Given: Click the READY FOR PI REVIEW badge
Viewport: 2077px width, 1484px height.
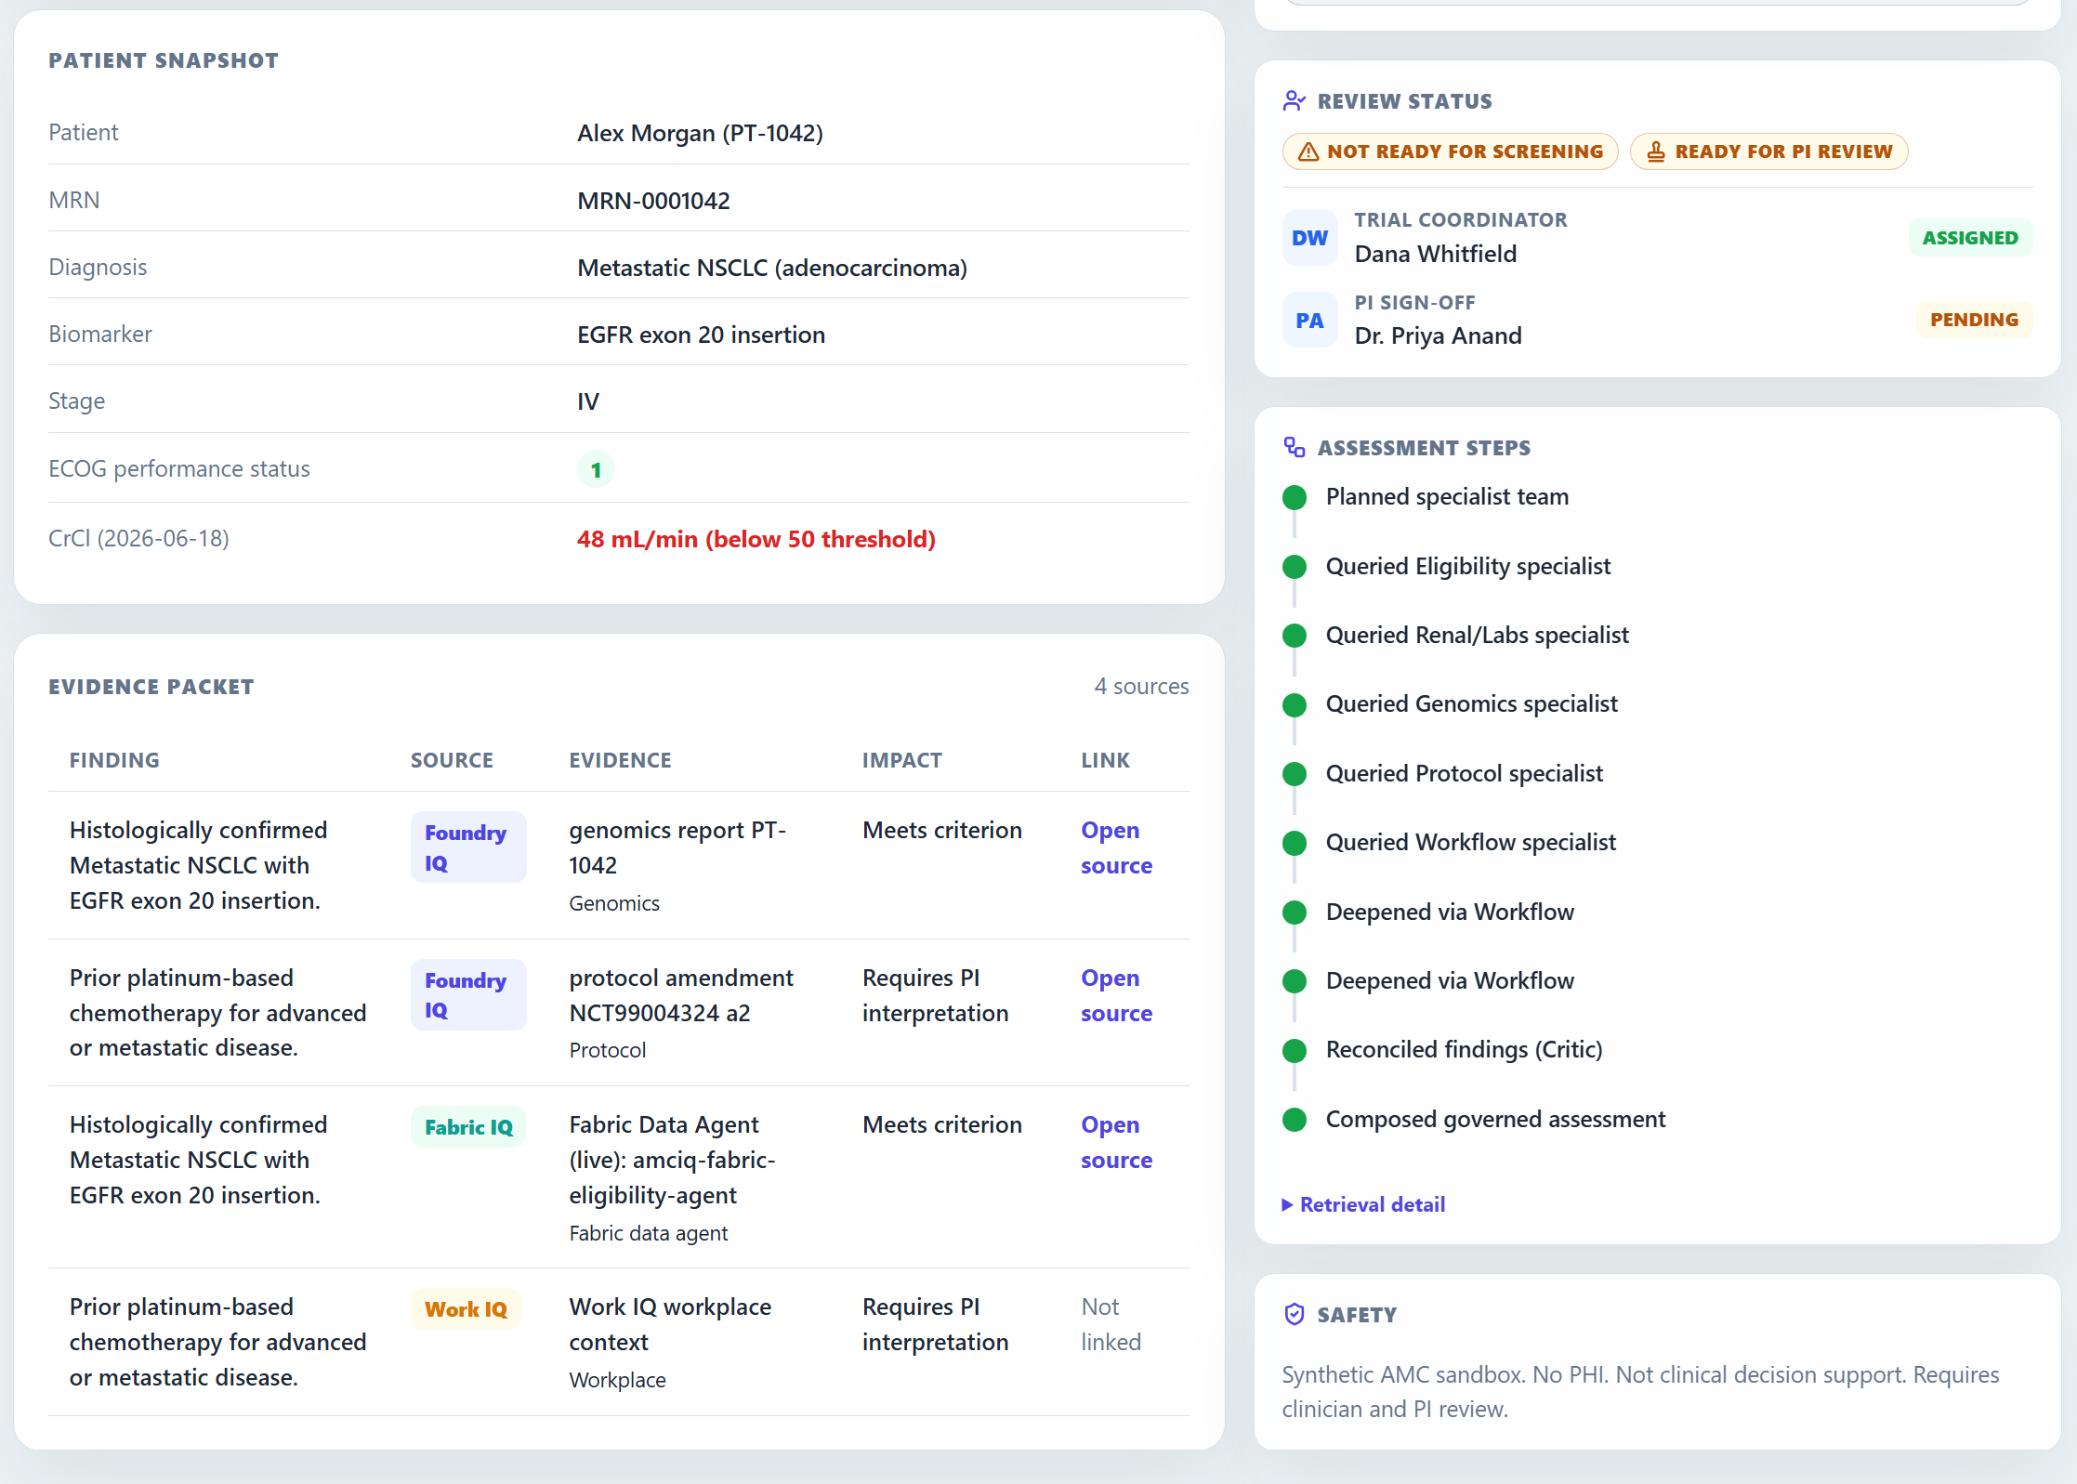Looking at the screenshot, I should click(x=1768, y=151).
